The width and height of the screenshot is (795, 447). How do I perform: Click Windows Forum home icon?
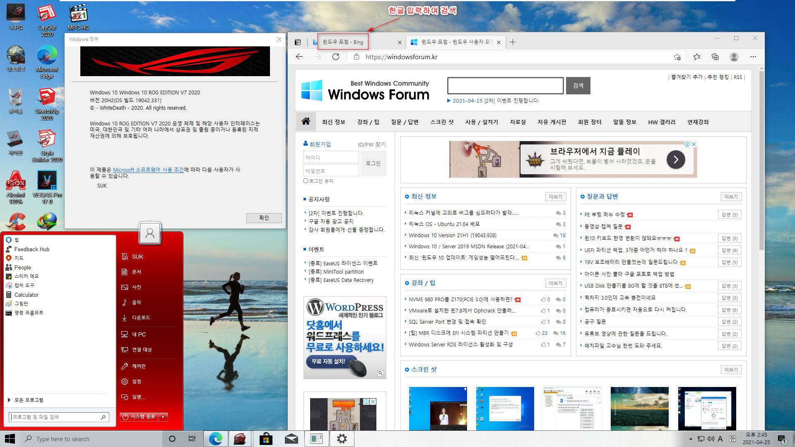coord(306,121)
